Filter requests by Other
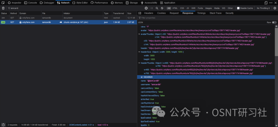Screen dimensions: 278x127 click(x=230, y=8)
